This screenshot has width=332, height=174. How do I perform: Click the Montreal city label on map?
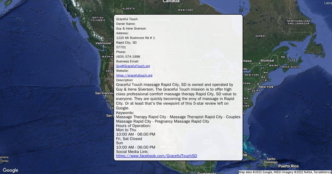click(x=267, y=60)
